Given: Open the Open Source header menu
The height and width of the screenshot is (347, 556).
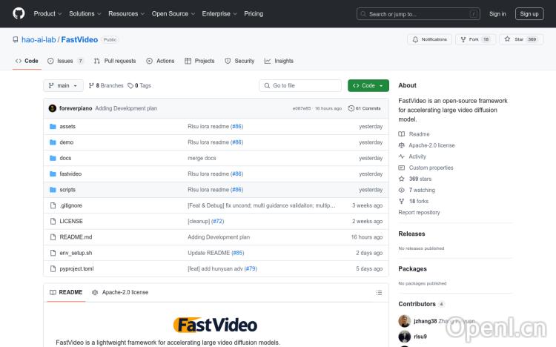Looking at the screenshot, I should click(x=173, y=13).
